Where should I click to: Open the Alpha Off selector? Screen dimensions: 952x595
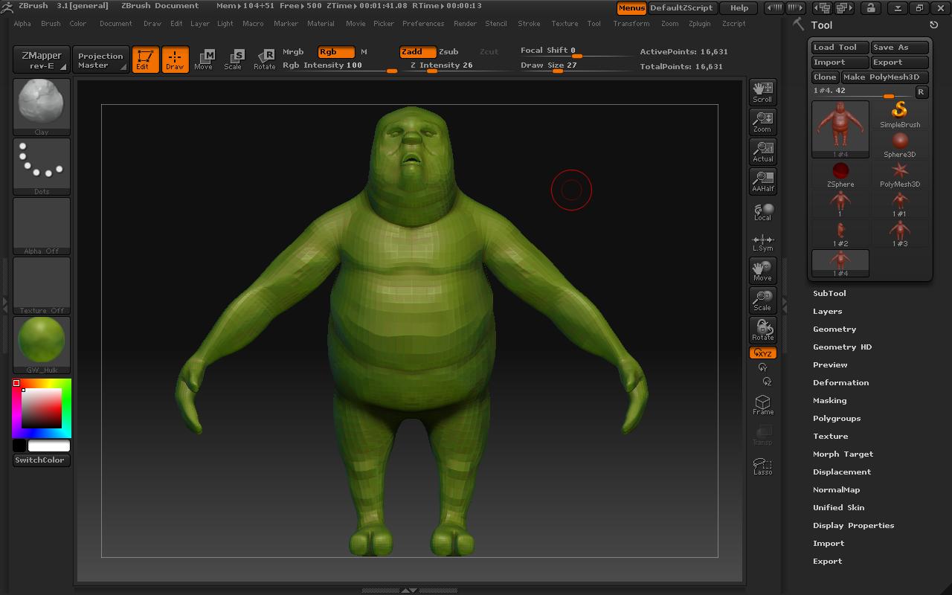[42, 226]
